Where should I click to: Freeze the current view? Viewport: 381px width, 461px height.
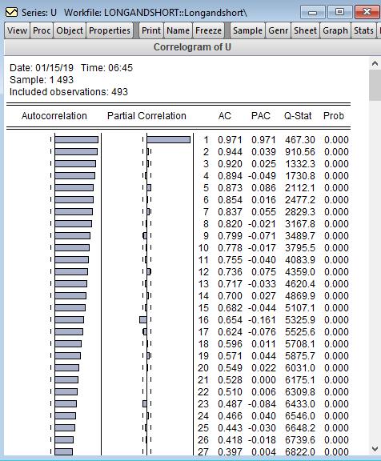tap(208, 30)
